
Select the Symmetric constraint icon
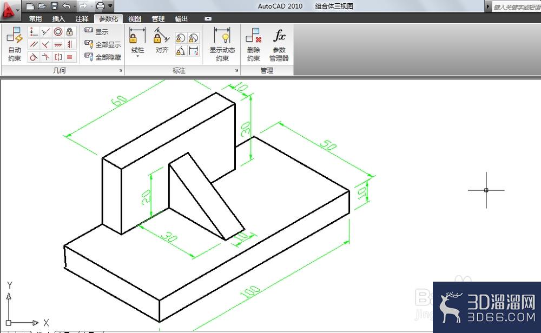coord(58,57)
